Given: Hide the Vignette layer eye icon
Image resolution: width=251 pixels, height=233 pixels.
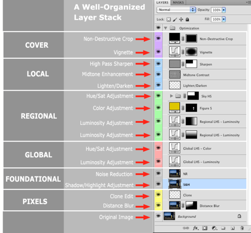Looking at the screenshot, I should 158,52.
